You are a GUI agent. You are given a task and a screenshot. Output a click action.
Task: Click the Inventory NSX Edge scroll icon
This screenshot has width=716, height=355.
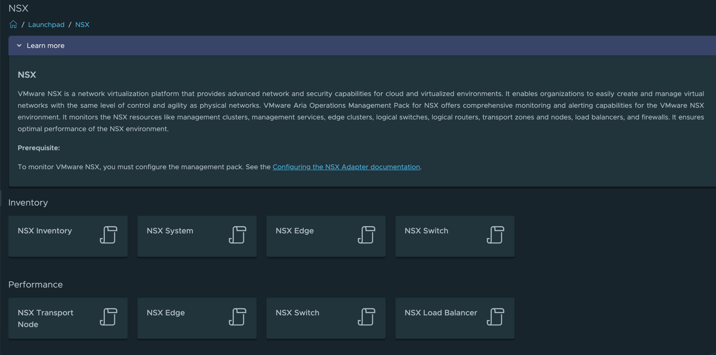(x=366, y=235)
